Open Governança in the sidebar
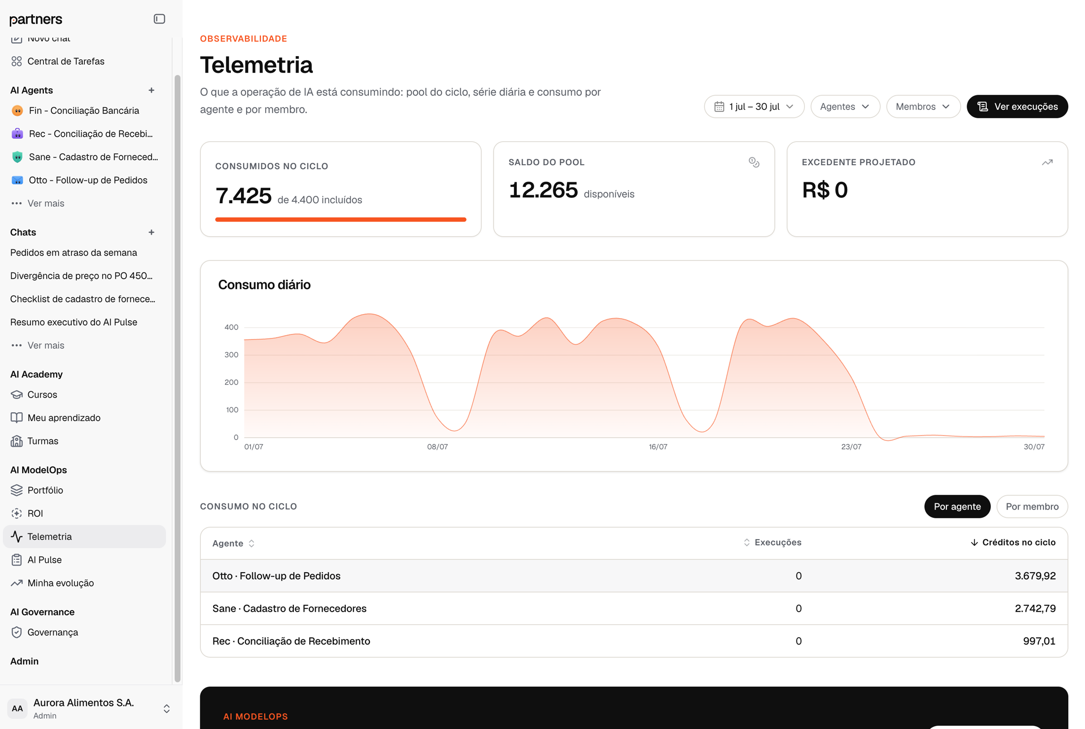 pyautogui.click(x=84, y=632)
